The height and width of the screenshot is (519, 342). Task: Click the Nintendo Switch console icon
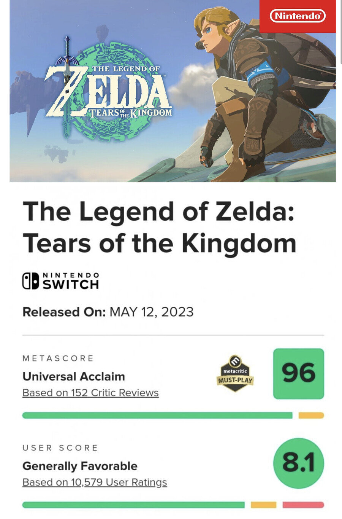tap(30, 281)
